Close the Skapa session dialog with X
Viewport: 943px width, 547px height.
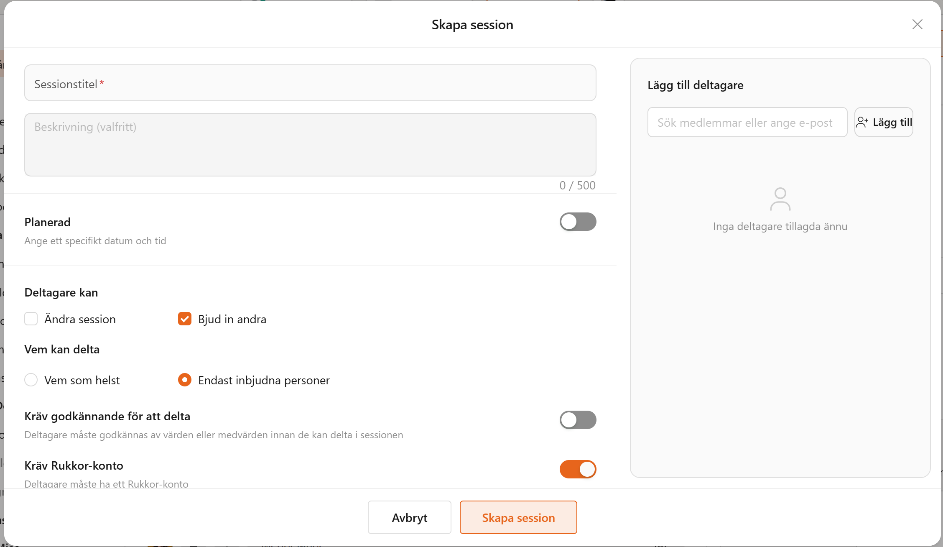[917, 24]
